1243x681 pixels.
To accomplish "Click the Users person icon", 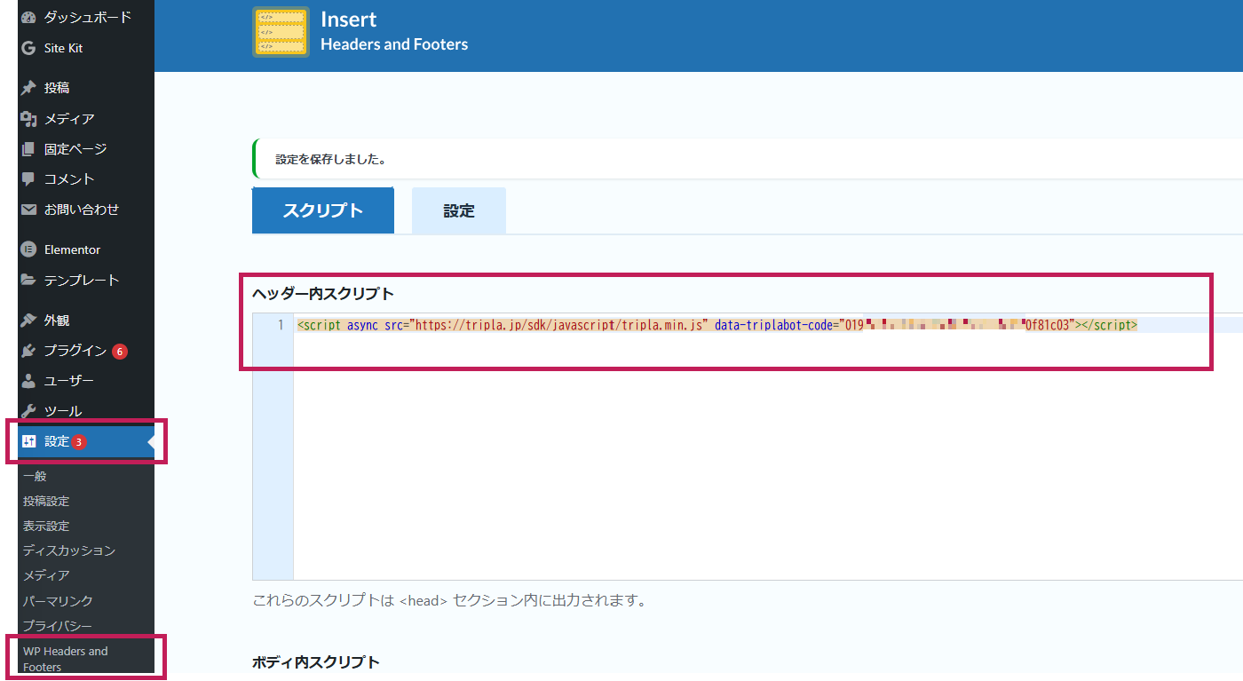I will coord(28,381).
